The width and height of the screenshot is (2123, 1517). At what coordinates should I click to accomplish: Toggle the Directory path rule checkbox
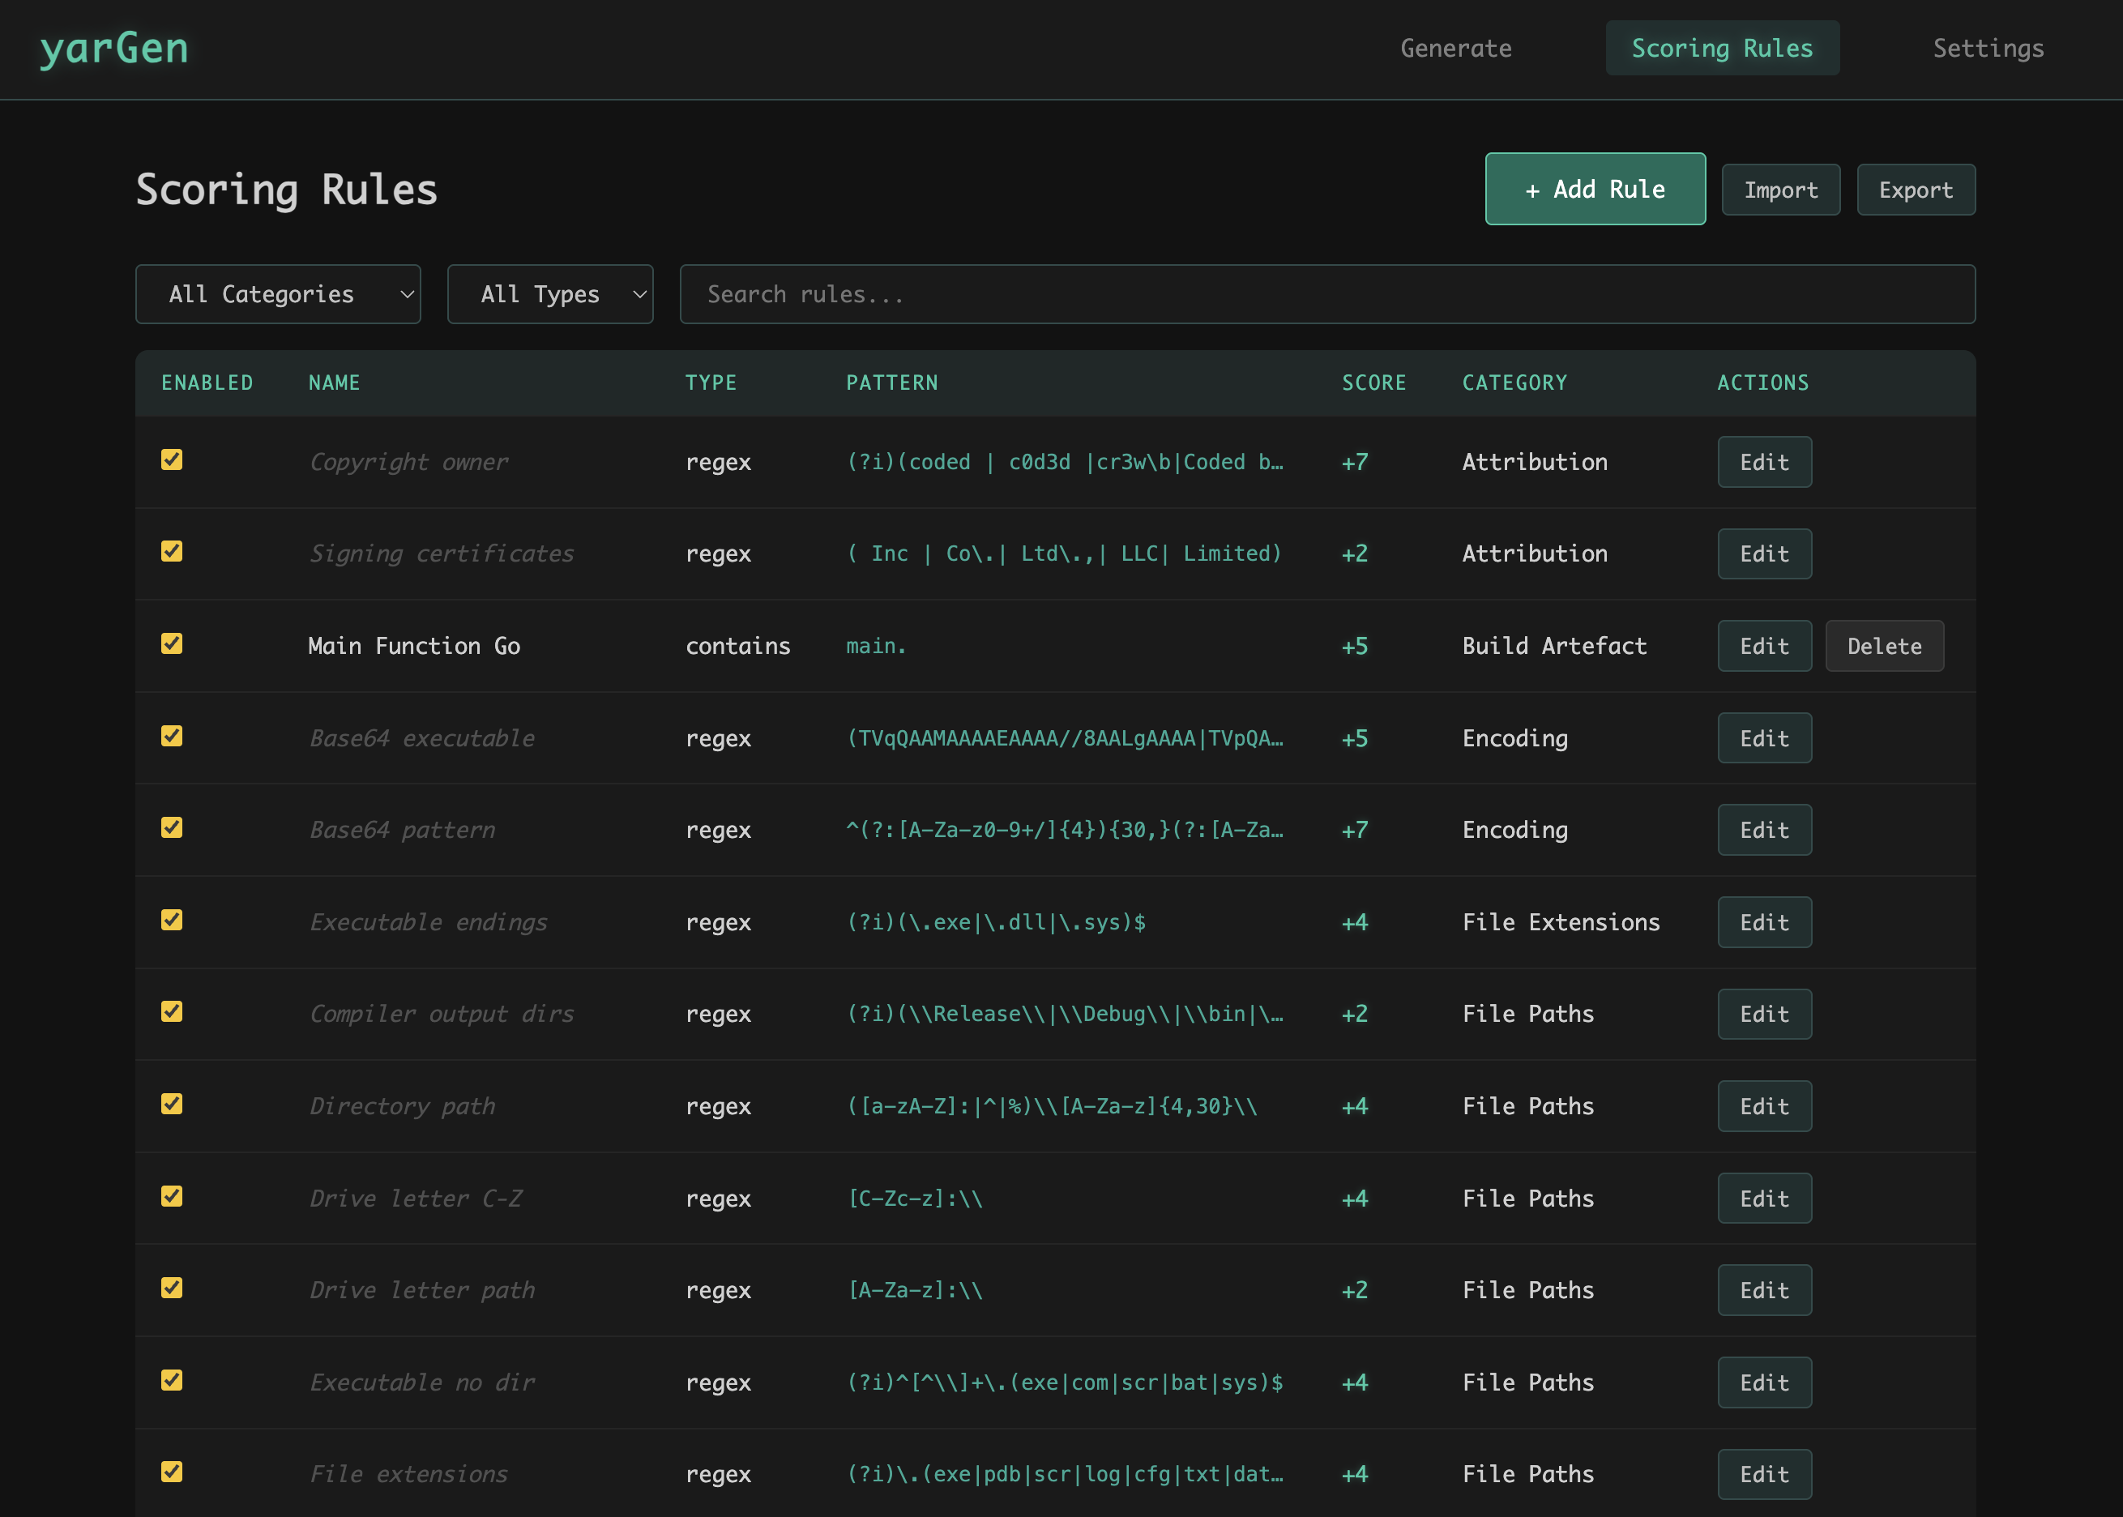(172, 1105)
